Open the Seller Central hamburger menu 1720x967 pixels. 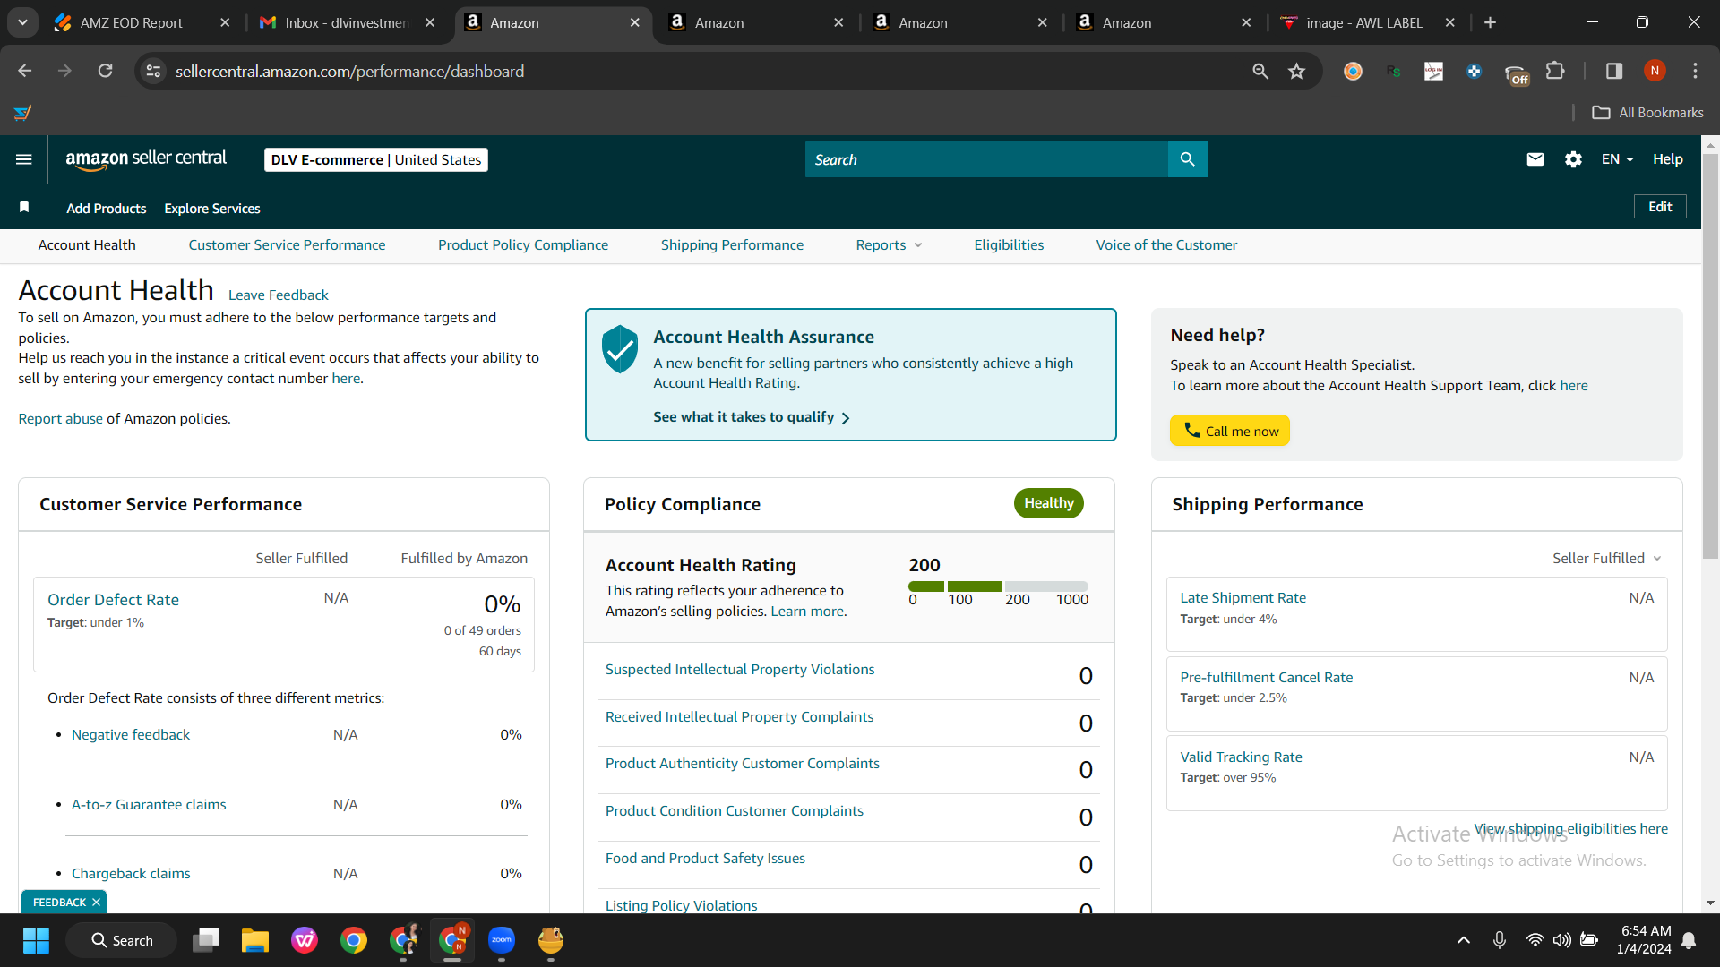pyautogui.click(x=24, y=159)
